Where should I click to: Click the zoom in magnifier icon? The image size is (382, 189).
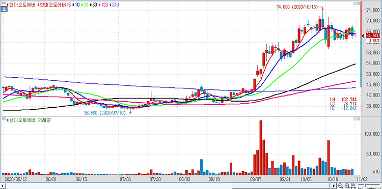coord(347,186)
